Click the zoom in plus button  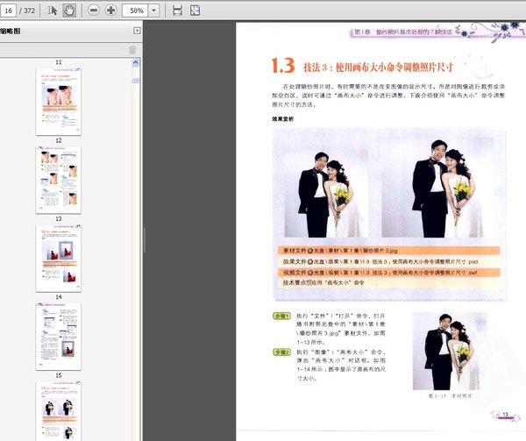[110, 11]
